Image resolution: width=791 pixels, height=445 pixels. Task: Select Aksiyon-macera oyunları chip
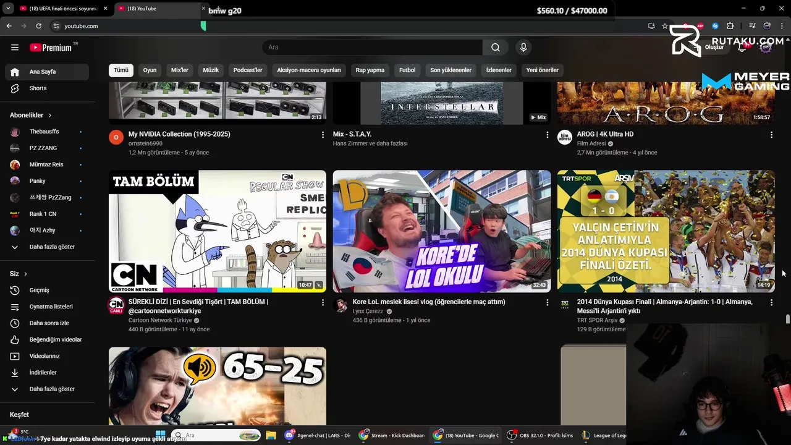click(309, 70)
